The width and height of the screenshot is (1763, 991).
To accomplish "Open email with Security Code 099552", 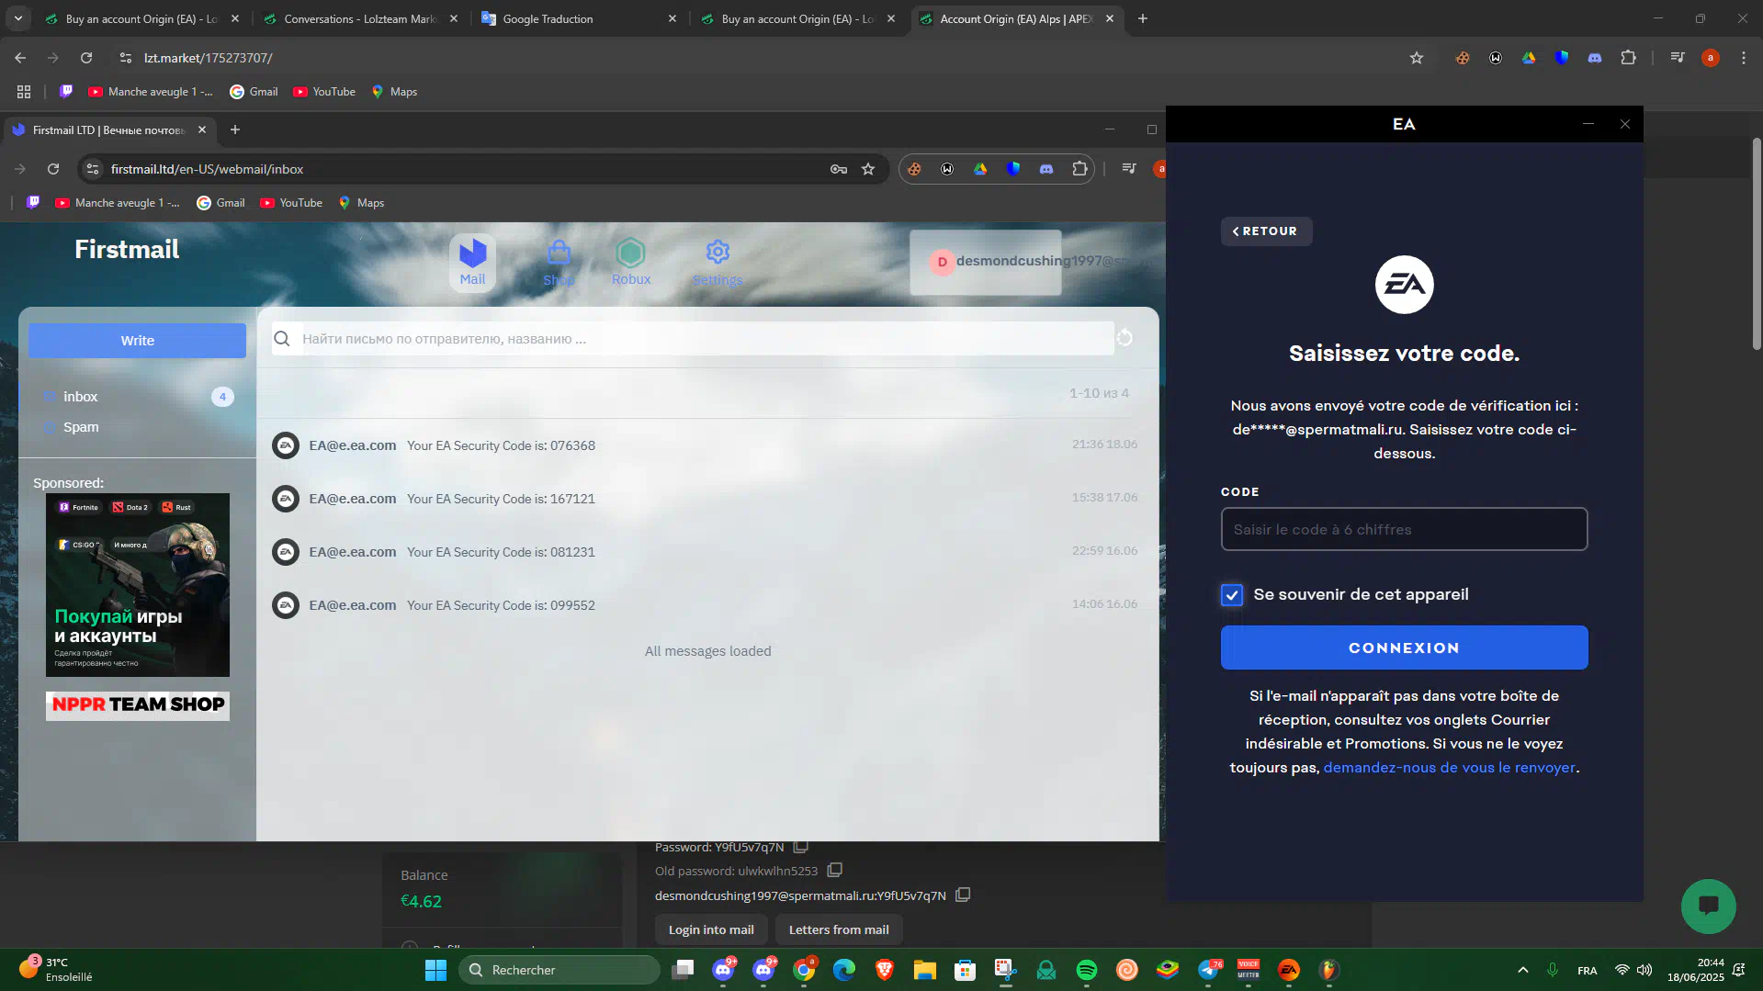I will pyautogui.click(x=706, y=605).
